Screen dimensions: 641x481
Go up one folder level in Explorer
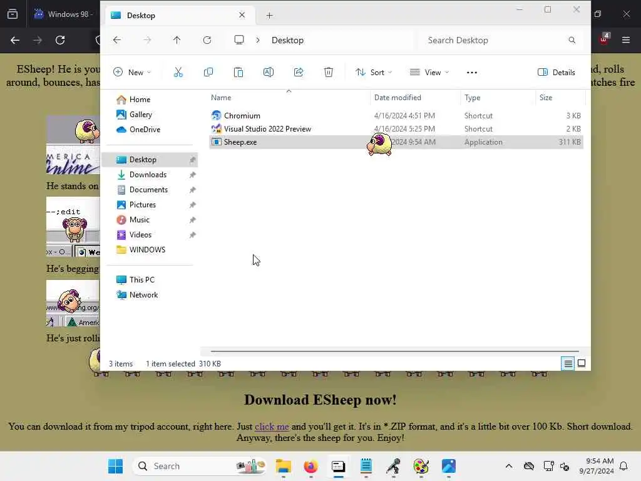pos(177,40)
